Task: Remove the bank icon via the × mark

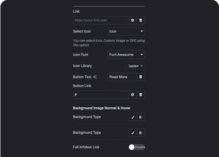Action: tap(138, 66)
